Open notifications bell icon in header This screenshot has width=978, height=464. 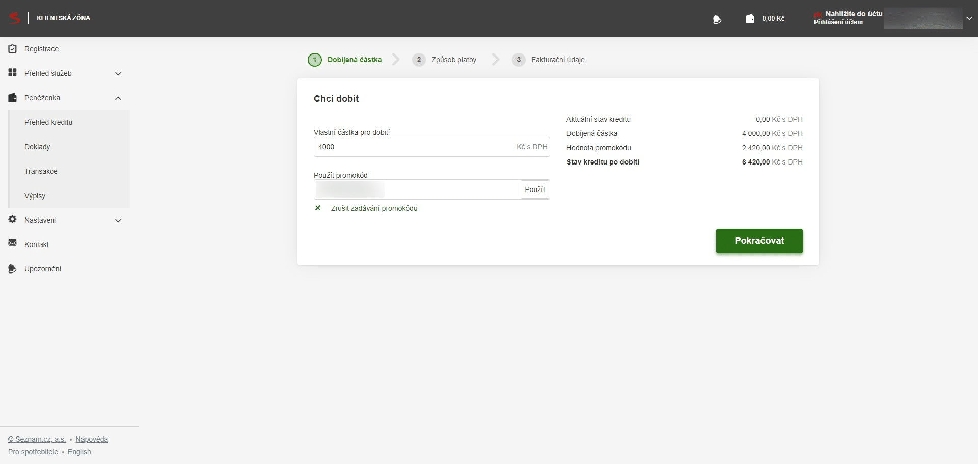(717, 19)
